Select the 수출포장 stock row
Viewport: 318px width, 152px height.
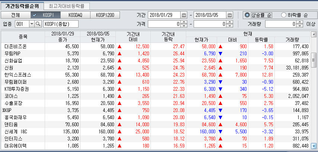point(156,103)
